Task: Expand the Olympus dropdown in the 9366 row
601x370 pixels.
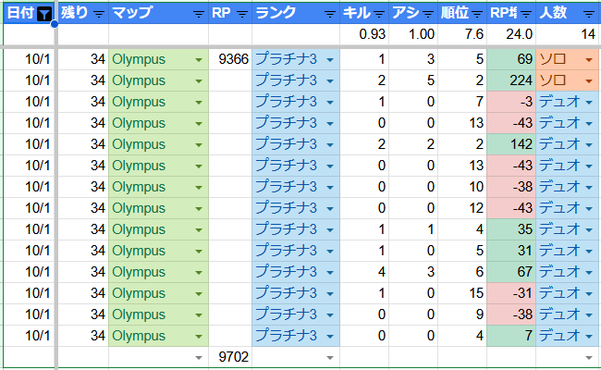Action: pyautogui.click(x=198, y=59)
